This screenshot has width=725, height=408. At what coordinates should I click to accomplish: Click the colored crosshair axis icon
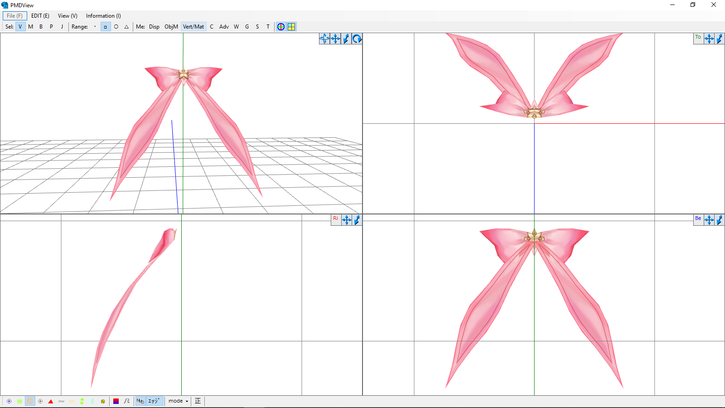[281, 27]
